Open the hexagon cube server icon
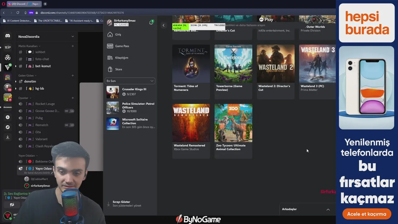 point(8,58)
